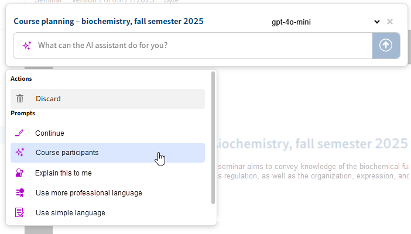Click the pen icon next to Continue
This screenshot has width=411, height=234.
[x=19, y=133]
